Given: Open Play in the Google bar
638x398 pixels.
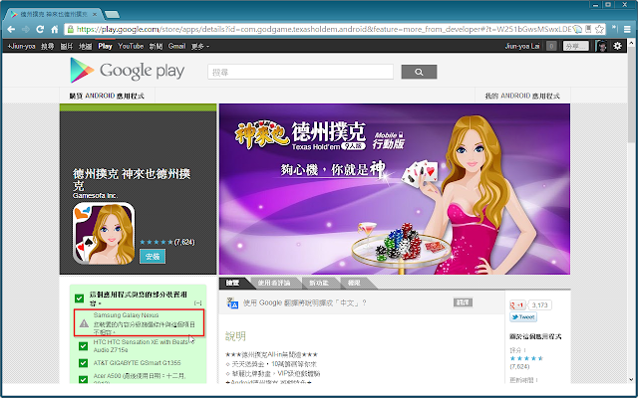Looking at the screenshot, I should pyautogui.click(x=105, y=47).
